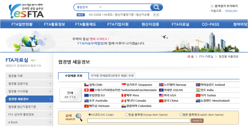Click the Norway flag icon
The width and height of the screenshot is (248, 127).
[161, 85]
